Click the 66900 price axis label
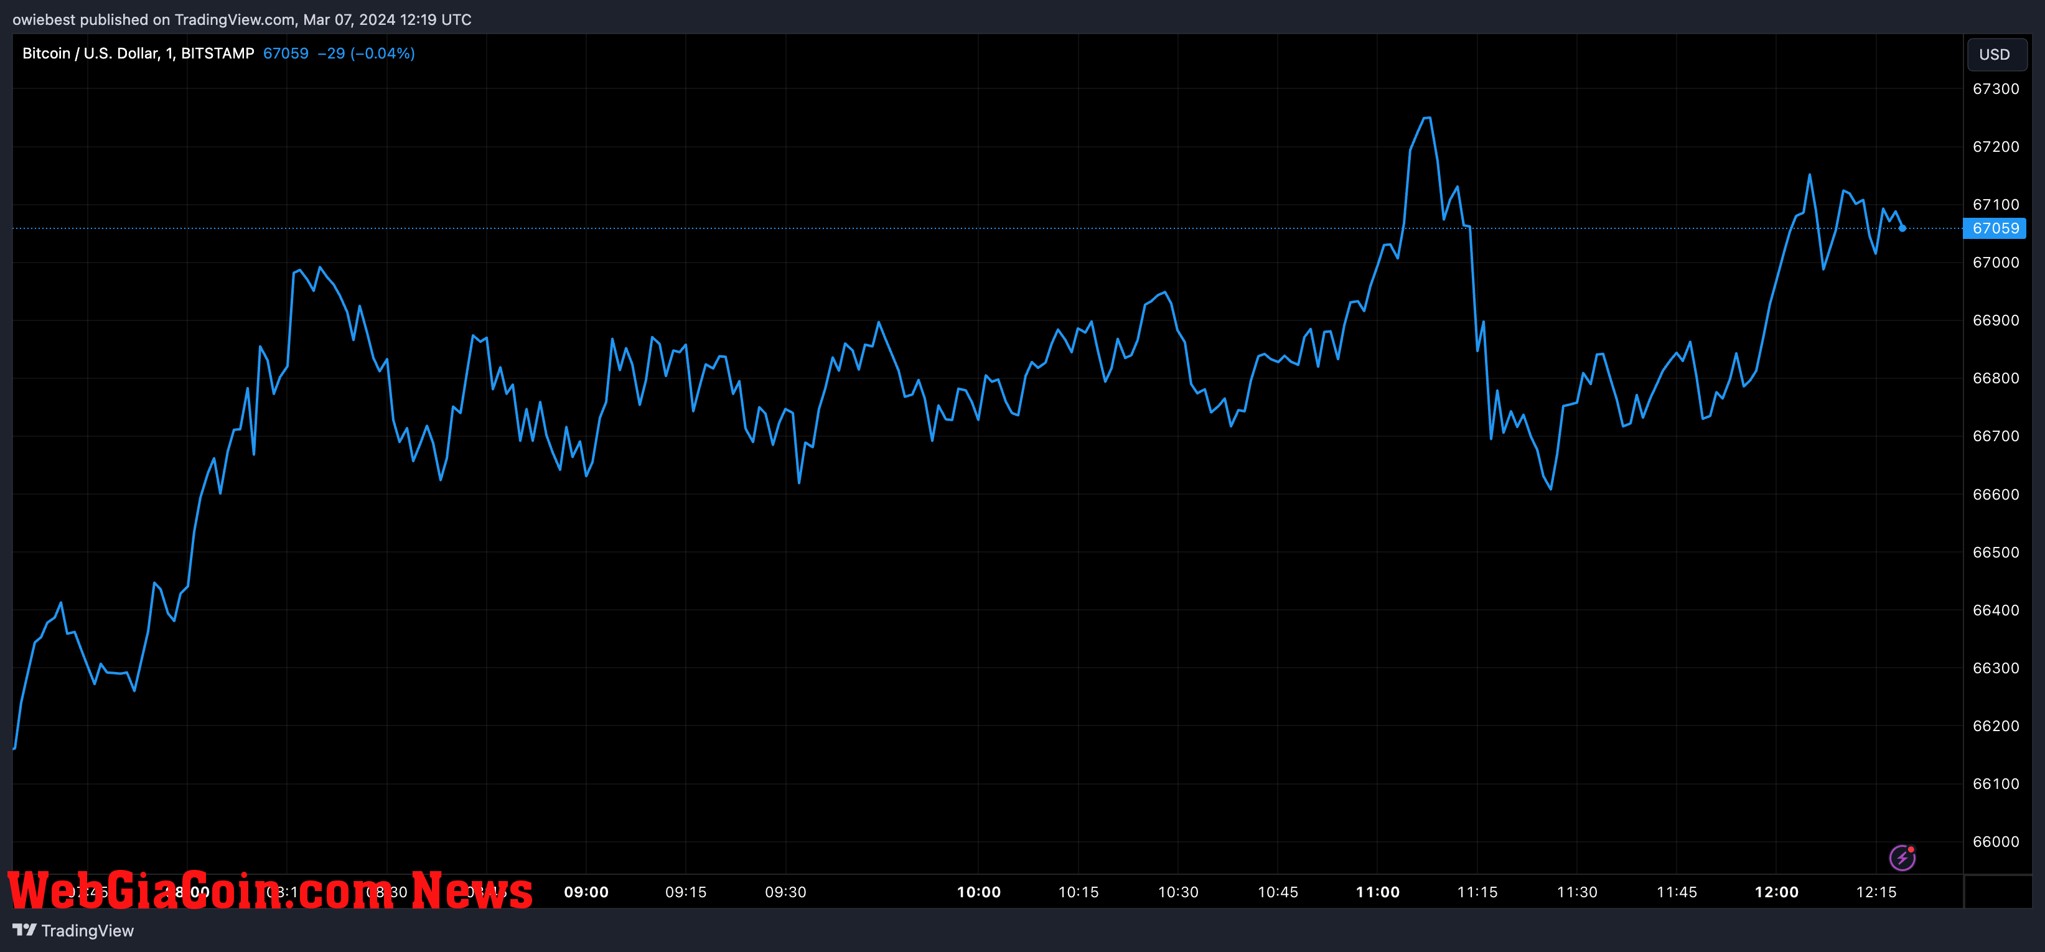 (x=1996, y=321)
